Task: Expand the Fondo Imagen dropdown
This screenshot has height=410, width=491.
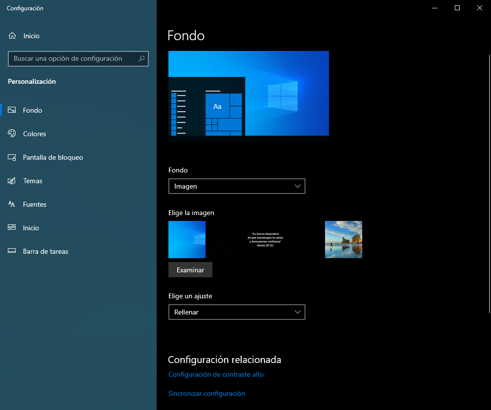Action: (236, 186)
